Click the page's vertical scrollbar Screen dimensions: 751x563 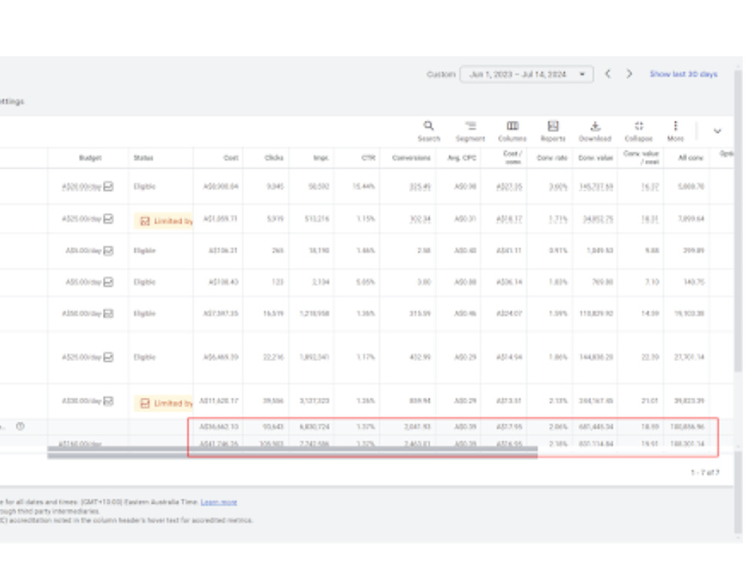[738, 220]
